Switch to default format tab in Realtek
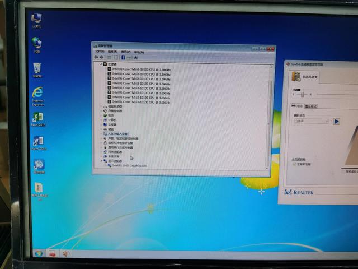Viewport: 358px width, 269px height. click(311, 106)
